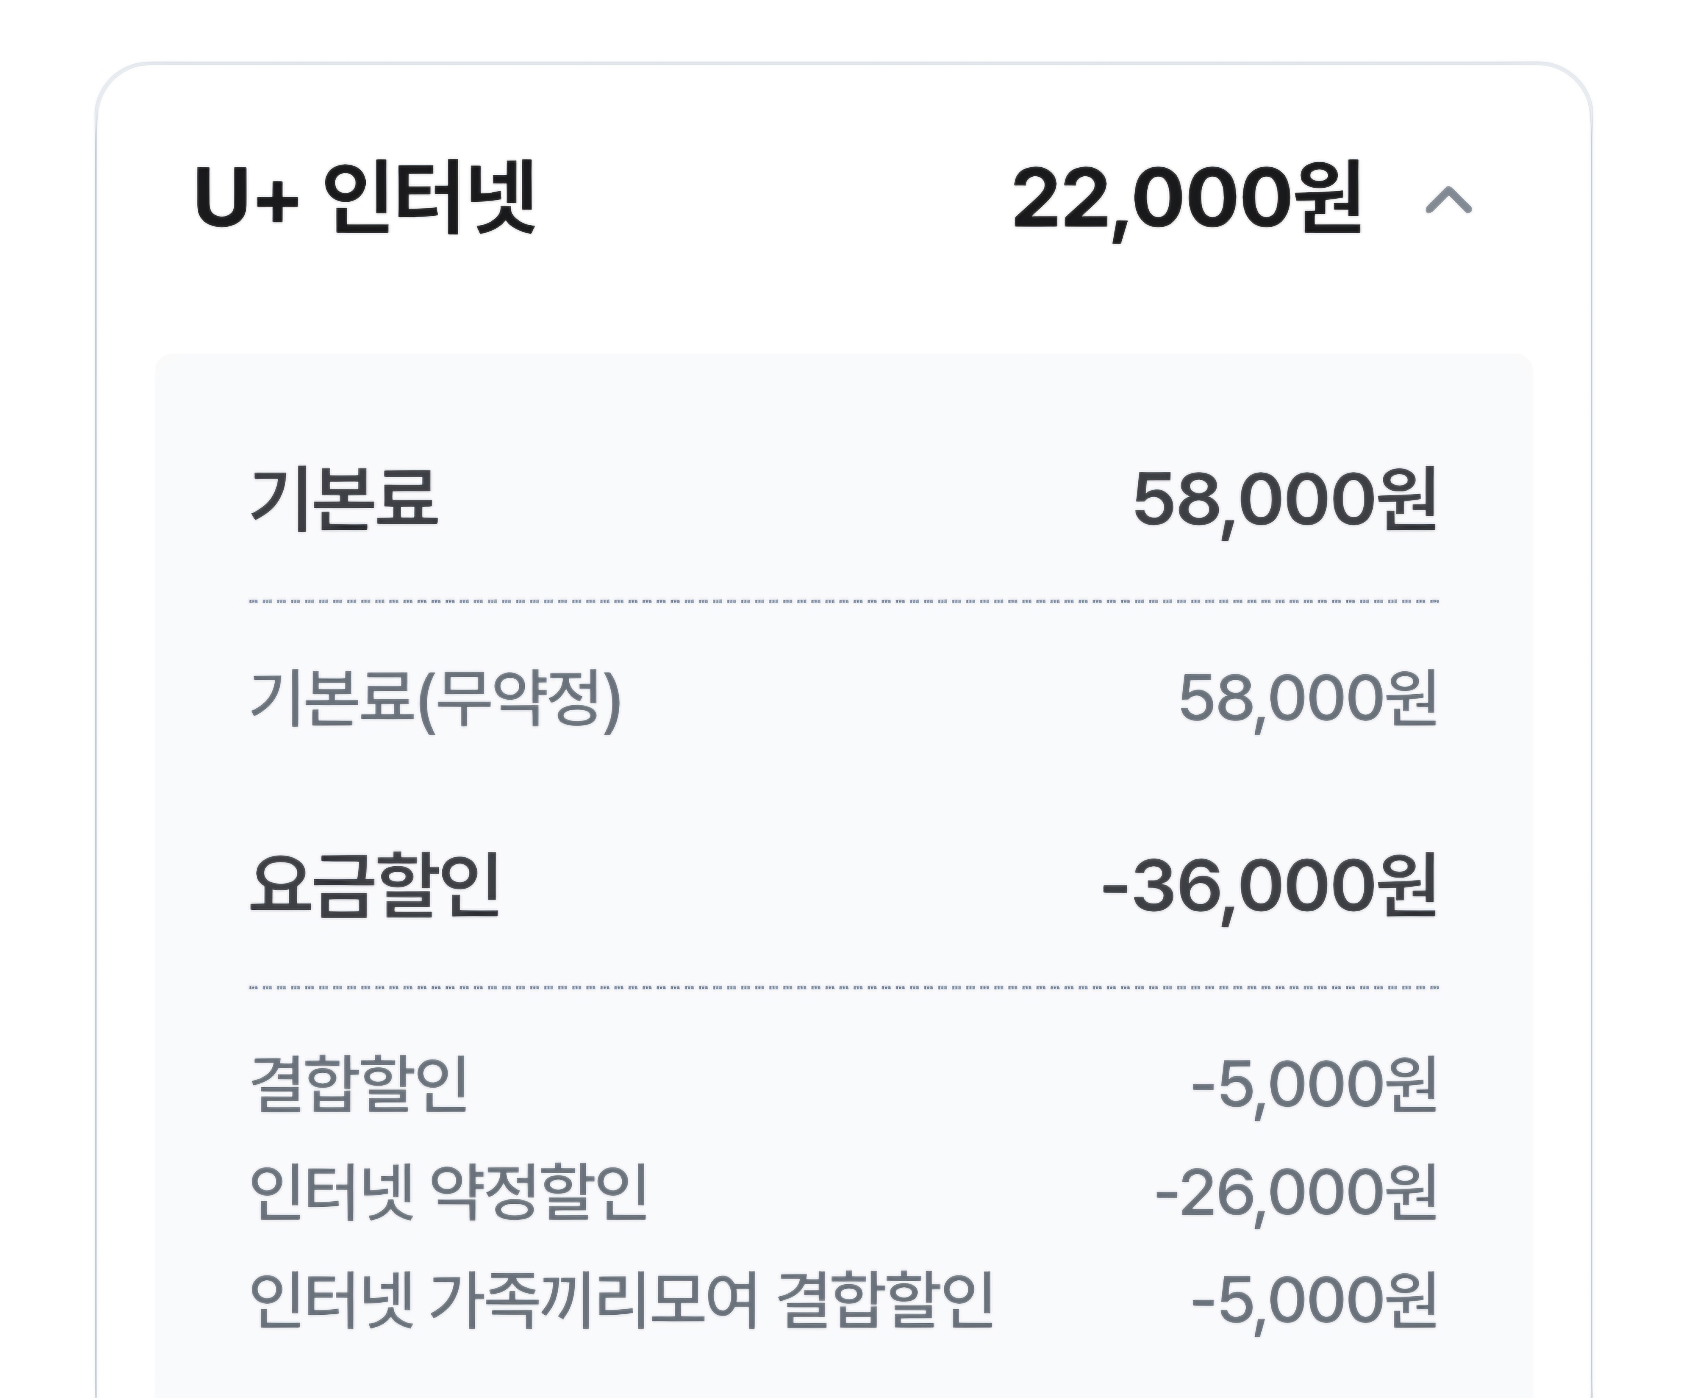Collapse the U+ 인터넷 section chevron

click(x=1448, y=200)
